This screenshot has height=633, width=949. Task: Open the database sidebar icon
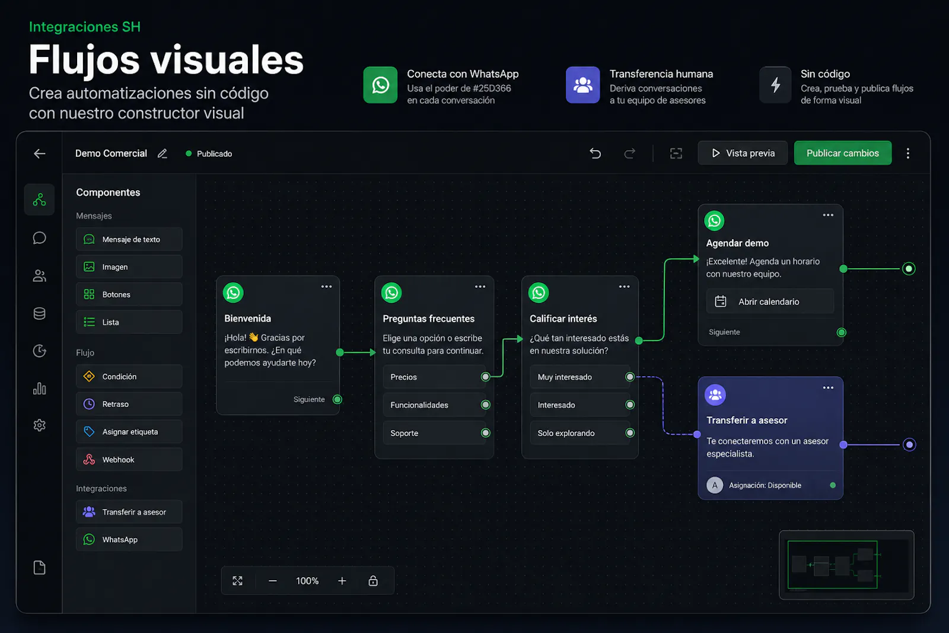tap(39, 313)
